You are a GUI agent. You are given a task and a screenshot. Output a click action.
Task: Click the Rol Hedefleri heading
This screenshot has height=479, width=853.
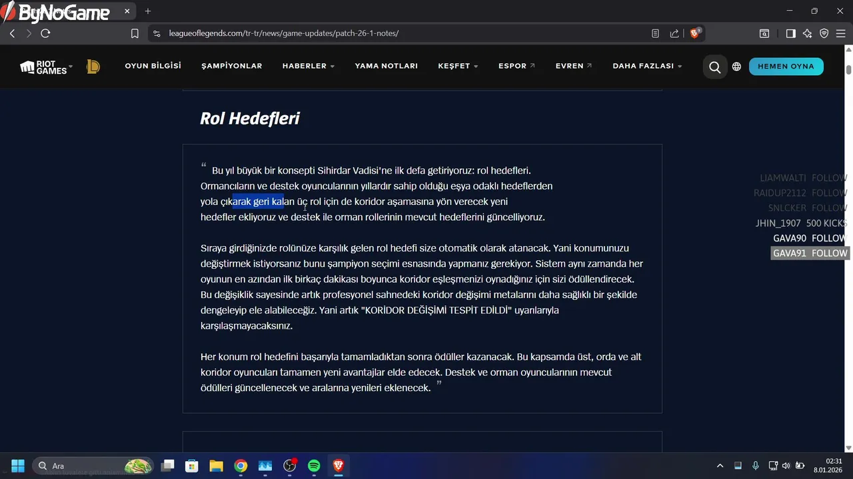pyautogui.click(x=250, y=118)
